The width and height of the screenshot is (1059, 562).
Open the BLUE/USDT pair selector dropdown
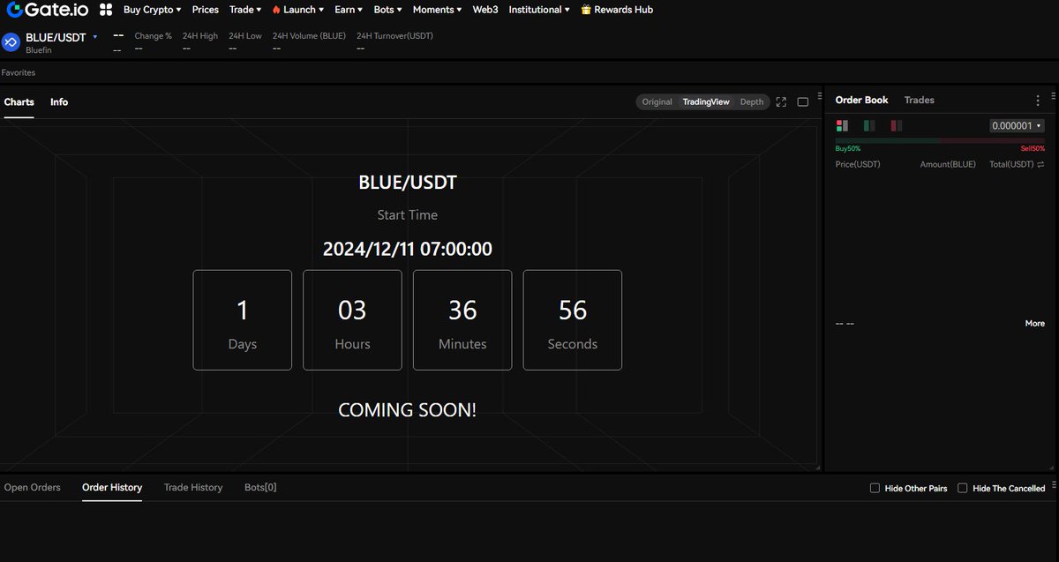click(94, 37)
